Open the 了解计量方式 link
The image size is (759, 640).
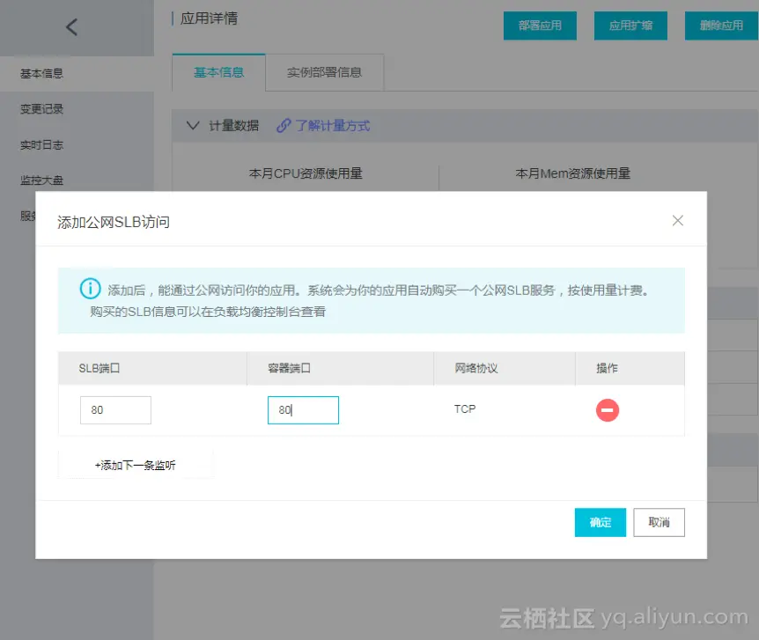point(333,126)
